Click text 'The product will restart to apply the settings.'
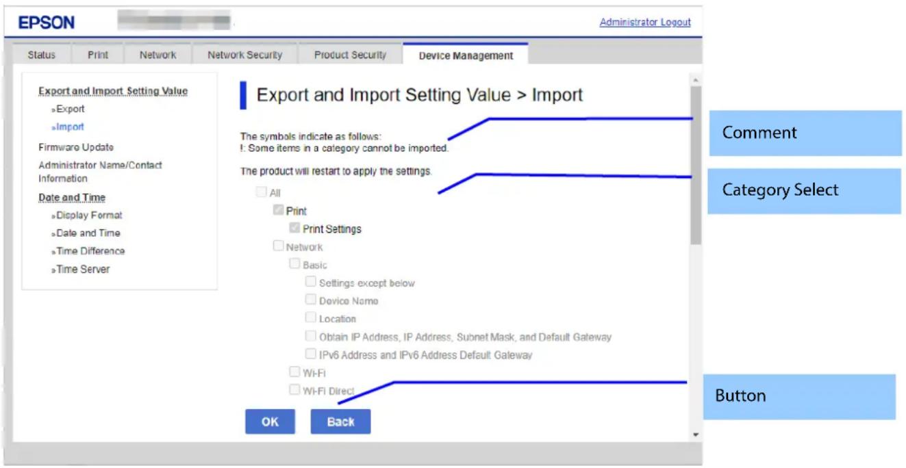906x468 pixels. 336,171
